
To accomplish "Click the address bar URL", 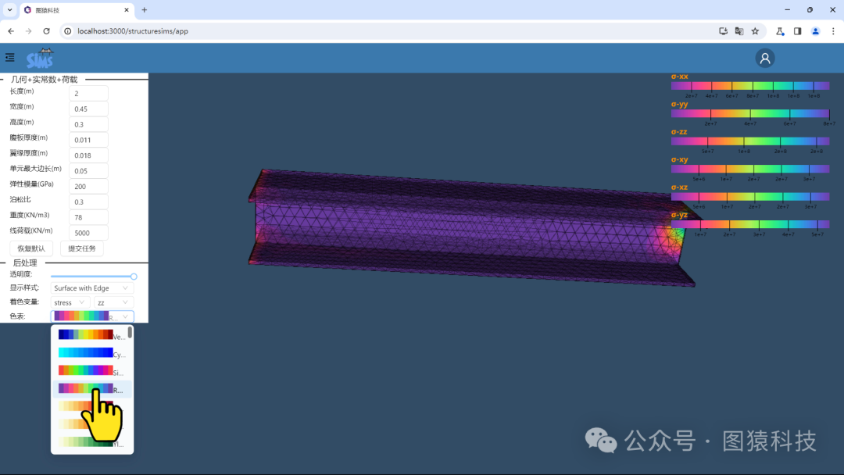I will (x=132, y=31).
